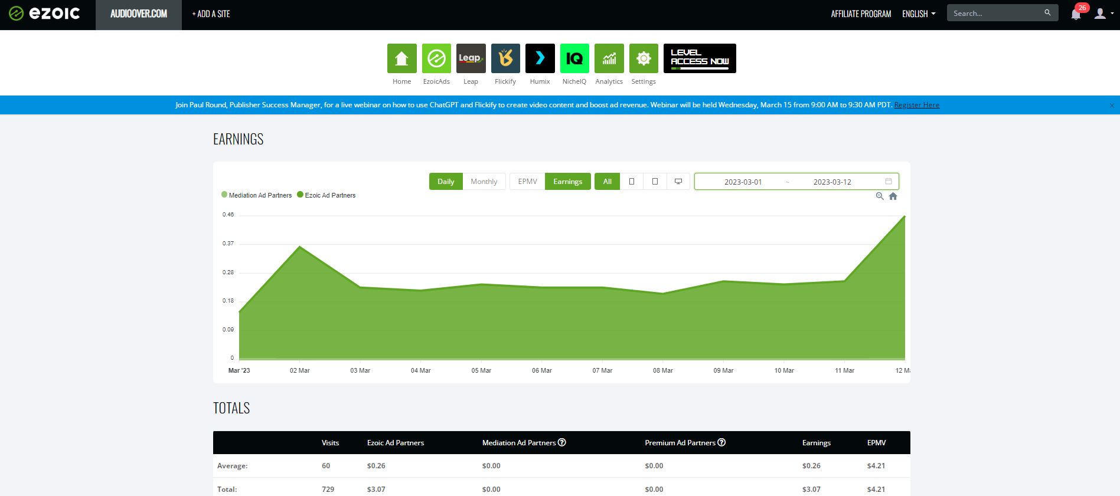Viewport: 1120px width, 496px height.
Task: Click + Add a Site
Action: pyautogui.click(x=211, y=14)
